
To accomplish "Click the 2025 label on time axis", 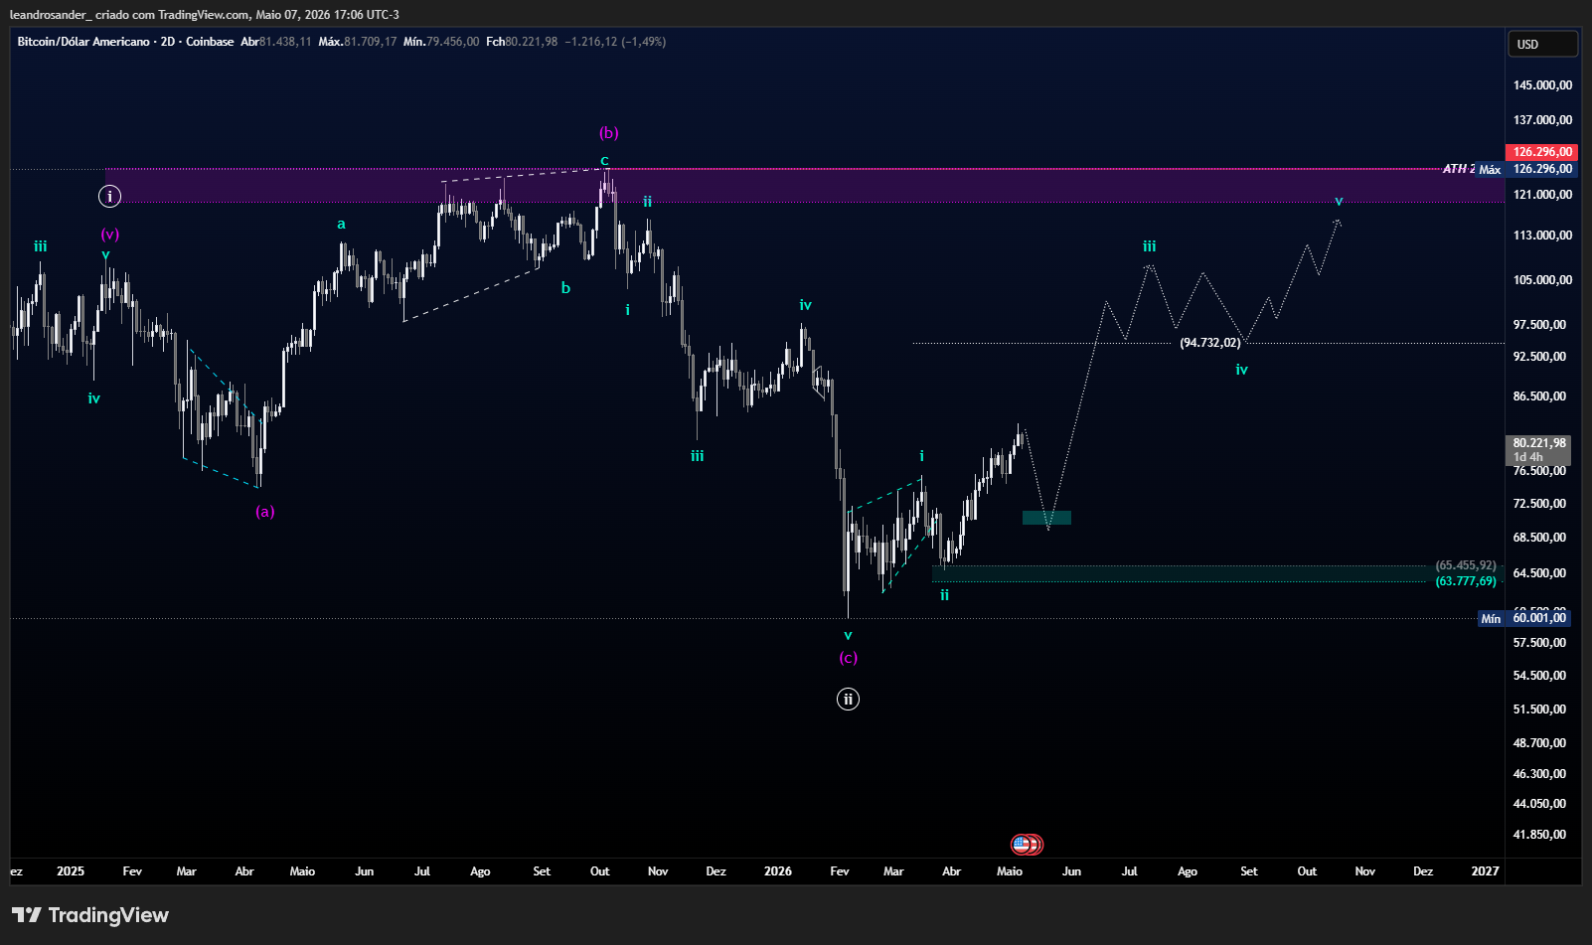I will coord(71,871).
